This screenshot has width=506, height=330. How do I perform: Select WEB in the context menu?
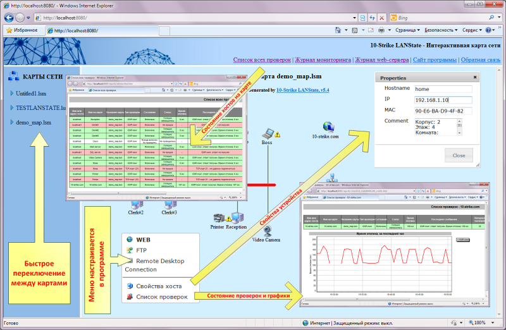pyautogui.click(x=143, y=240)
